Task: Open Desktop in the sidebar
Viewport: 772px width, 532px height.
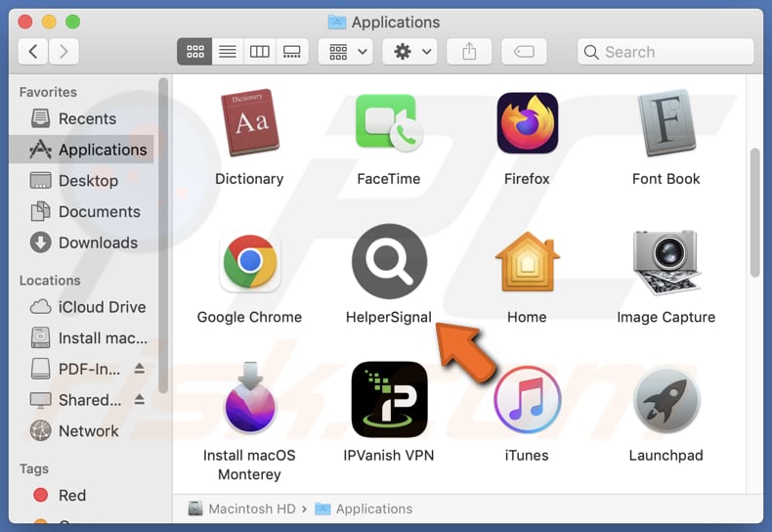Action: (x=81, y=181)
